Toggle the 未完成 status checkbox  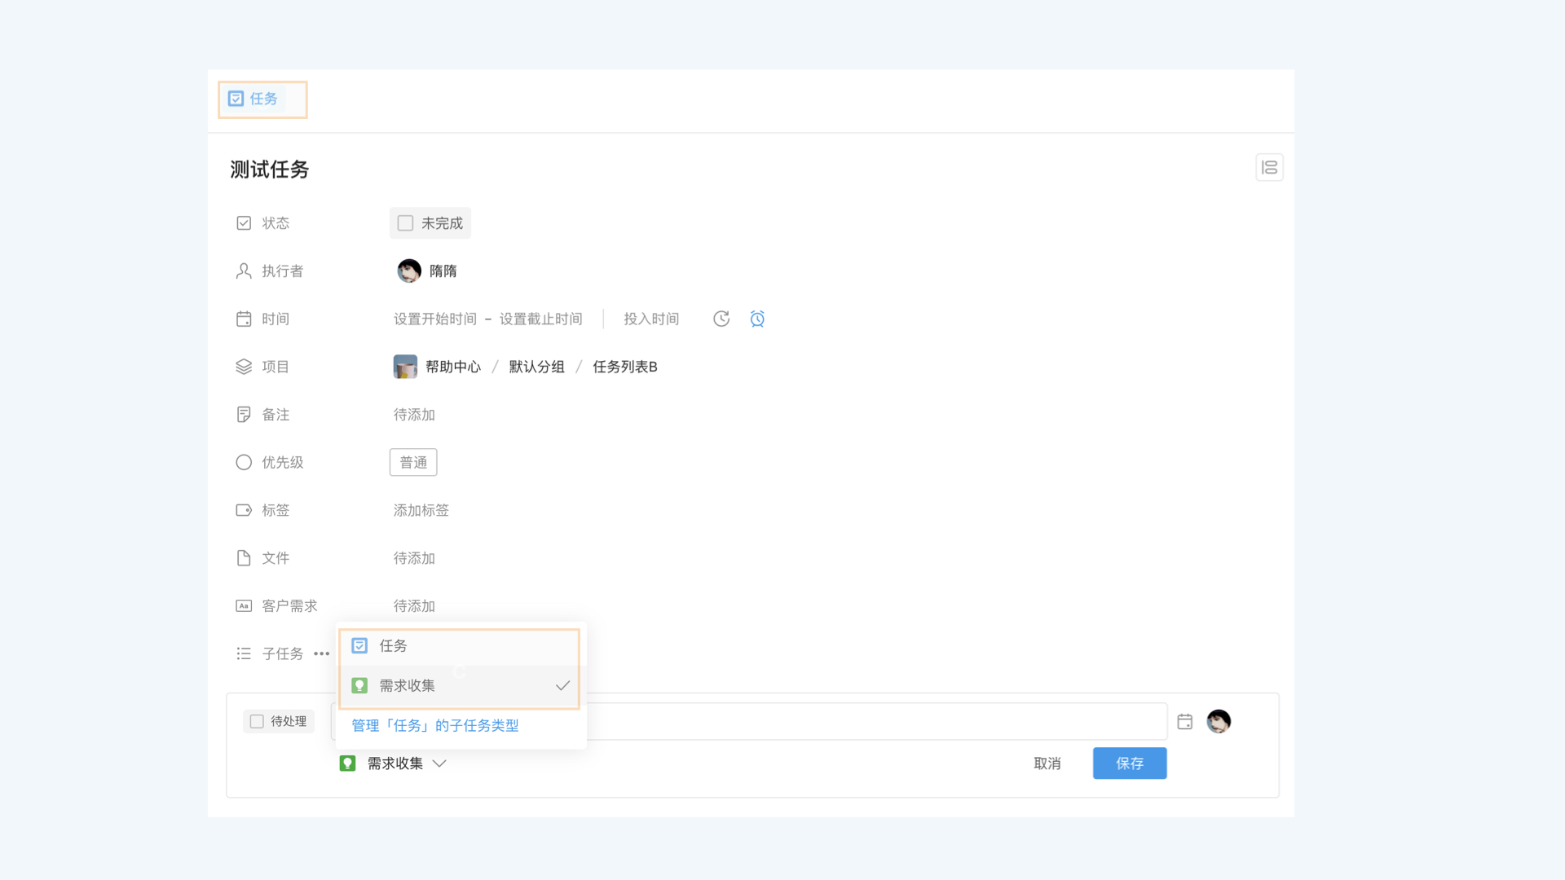pyautogui.click(x=406, y=223)
